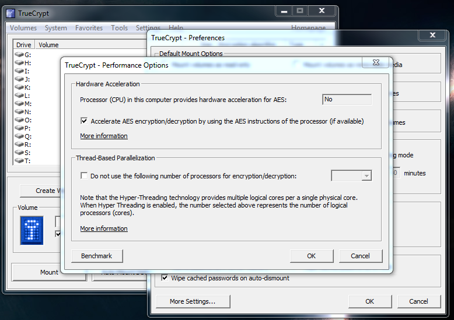Enable Accelerate AES encryption/decryption checkbox

click(x=84, y=121)
